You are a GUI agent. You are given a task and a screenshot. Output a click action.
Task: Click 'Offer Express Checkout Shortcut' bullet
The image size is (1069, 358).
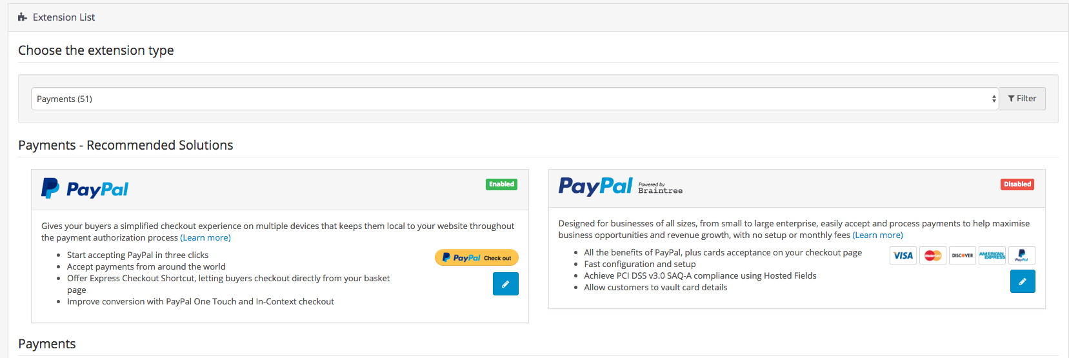pos(228,284)
